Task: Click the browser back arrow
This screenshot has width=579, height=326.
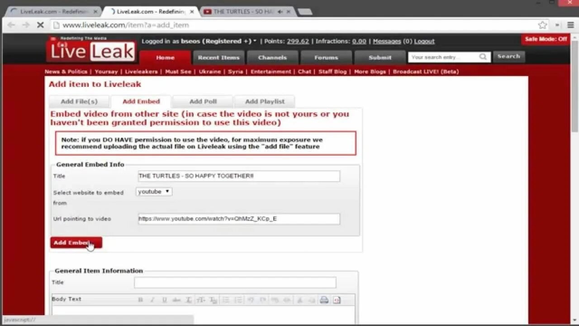Action: pyautogui.click(x=11, y=25)
